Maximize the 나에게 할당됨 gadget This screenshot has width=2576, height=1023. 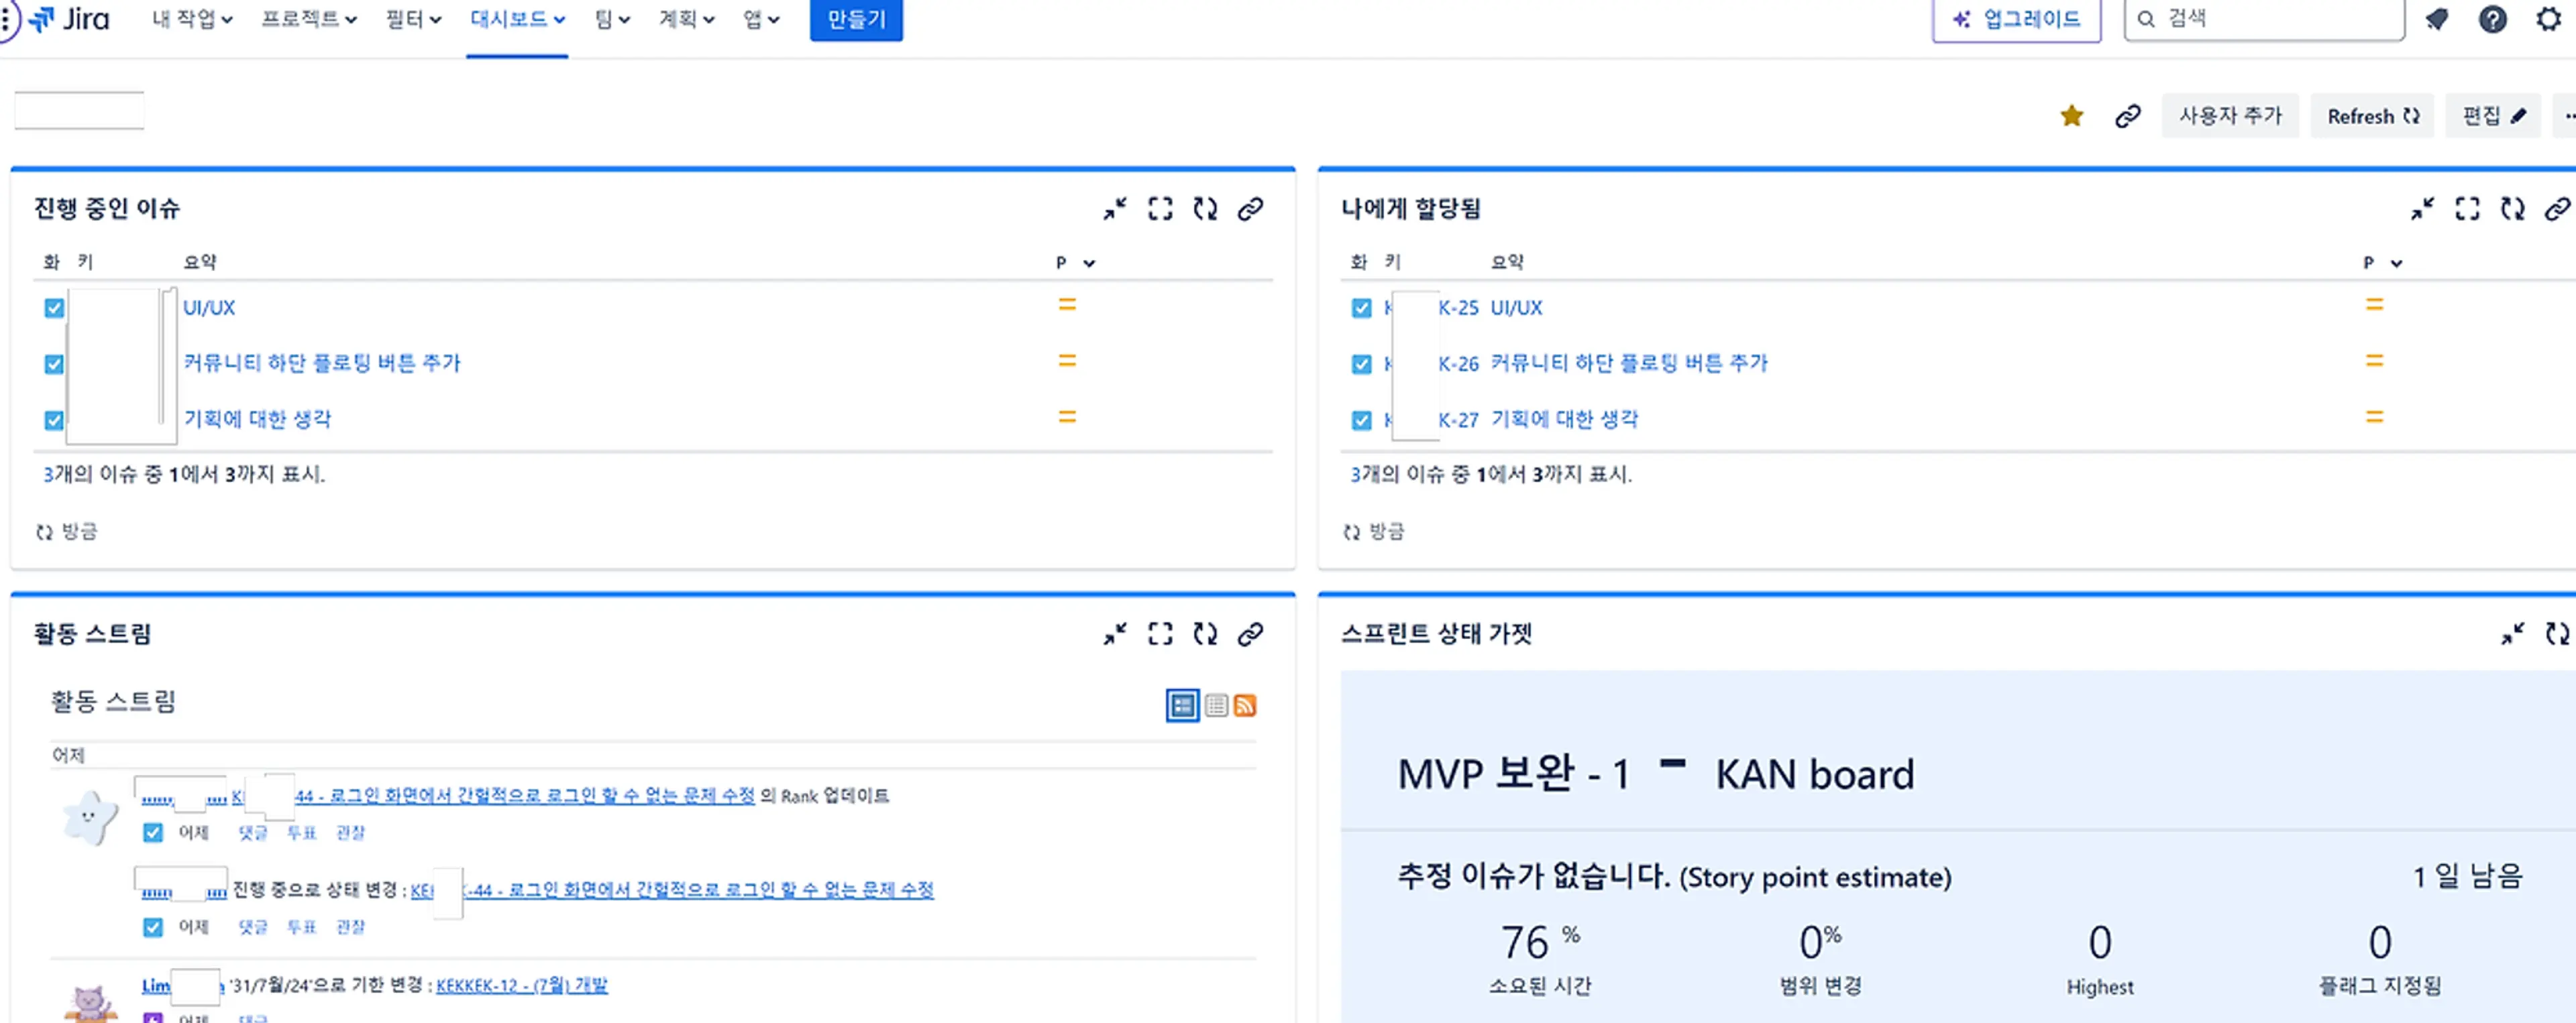point(2467,208)
